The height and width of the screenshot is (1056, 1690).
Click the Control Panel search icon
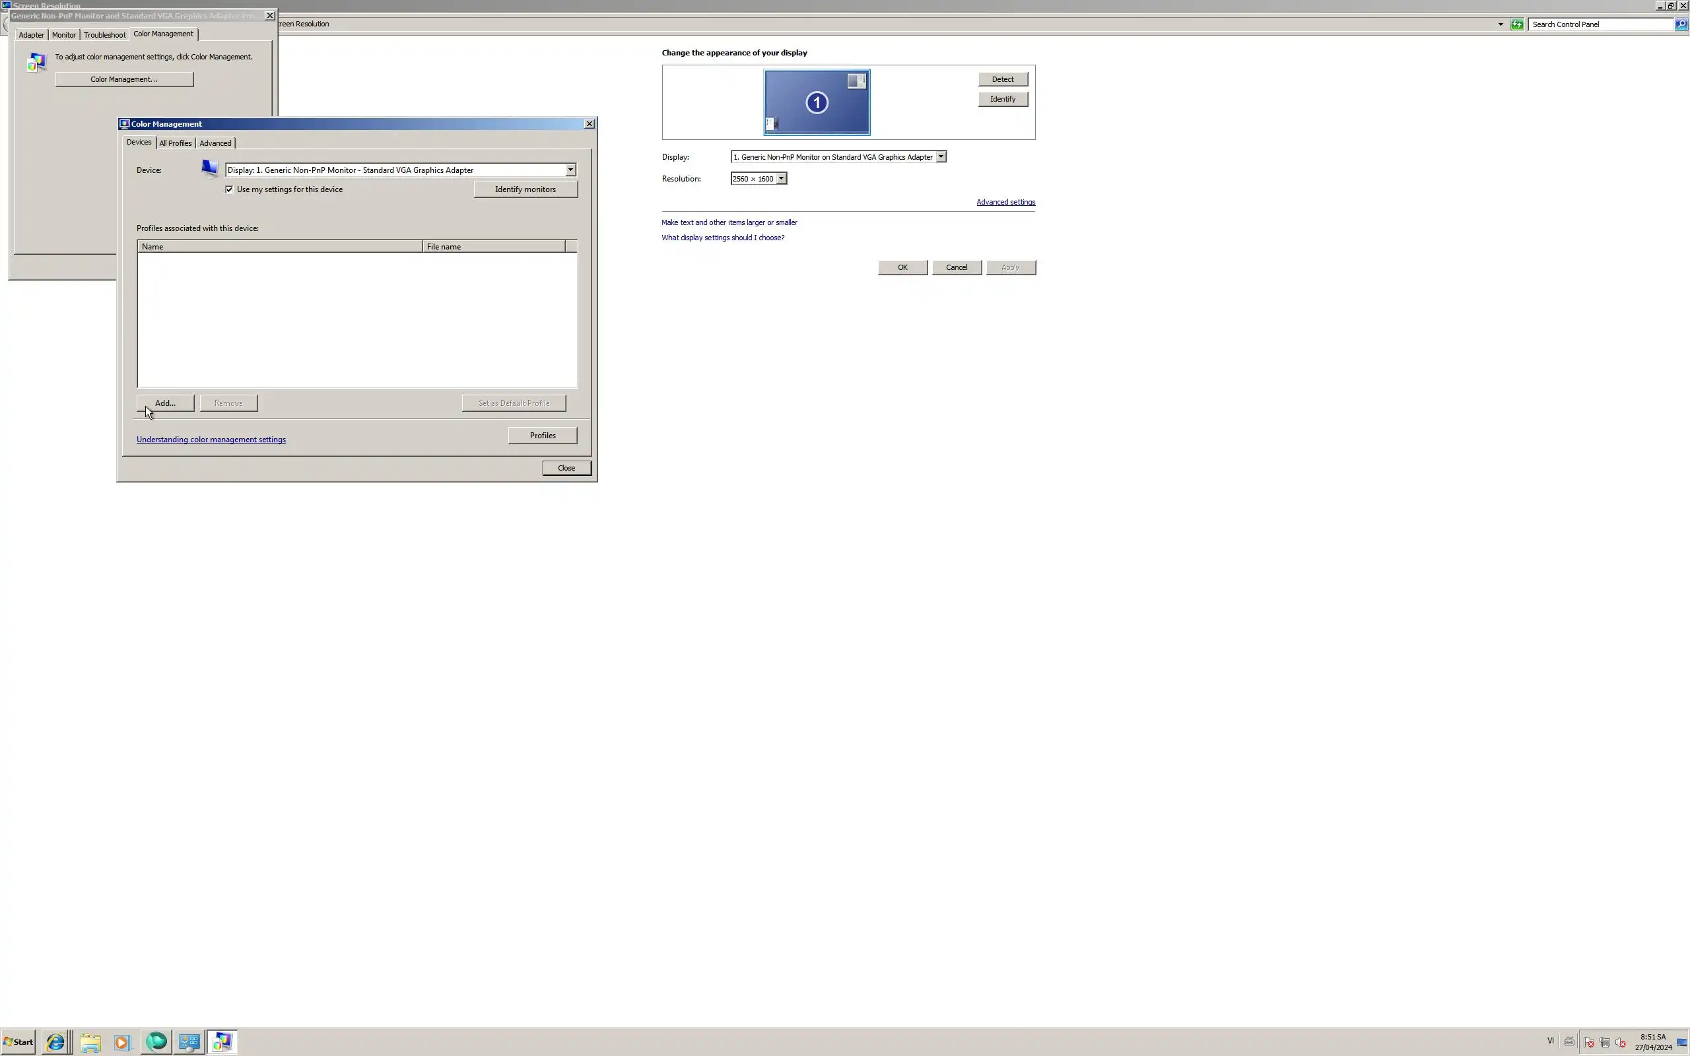[x=1681, y=24]
